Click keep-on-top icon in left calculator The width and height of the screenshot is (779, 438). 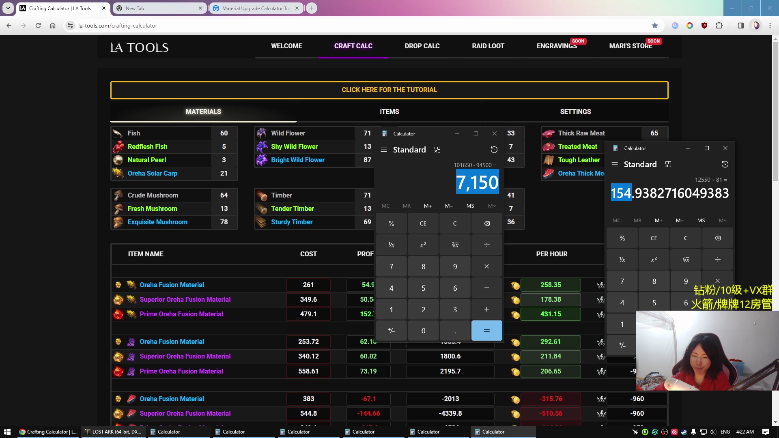(x=437, y=150)
